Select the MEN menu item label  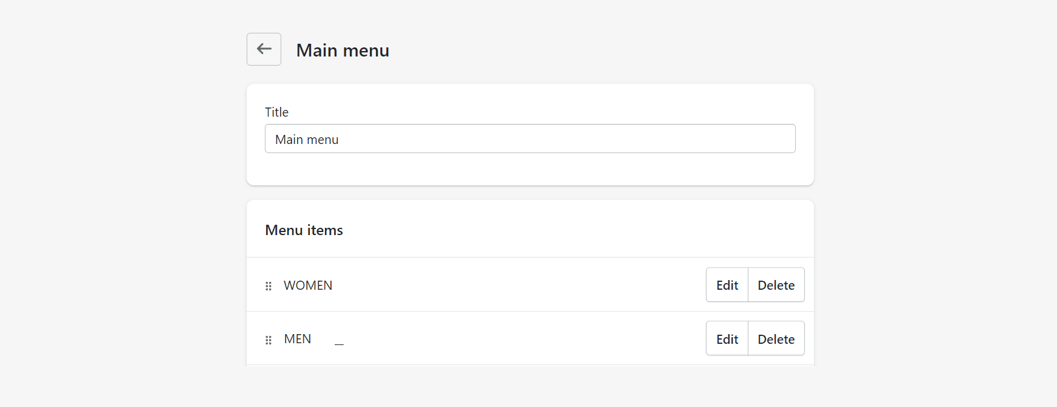[298, 339]
